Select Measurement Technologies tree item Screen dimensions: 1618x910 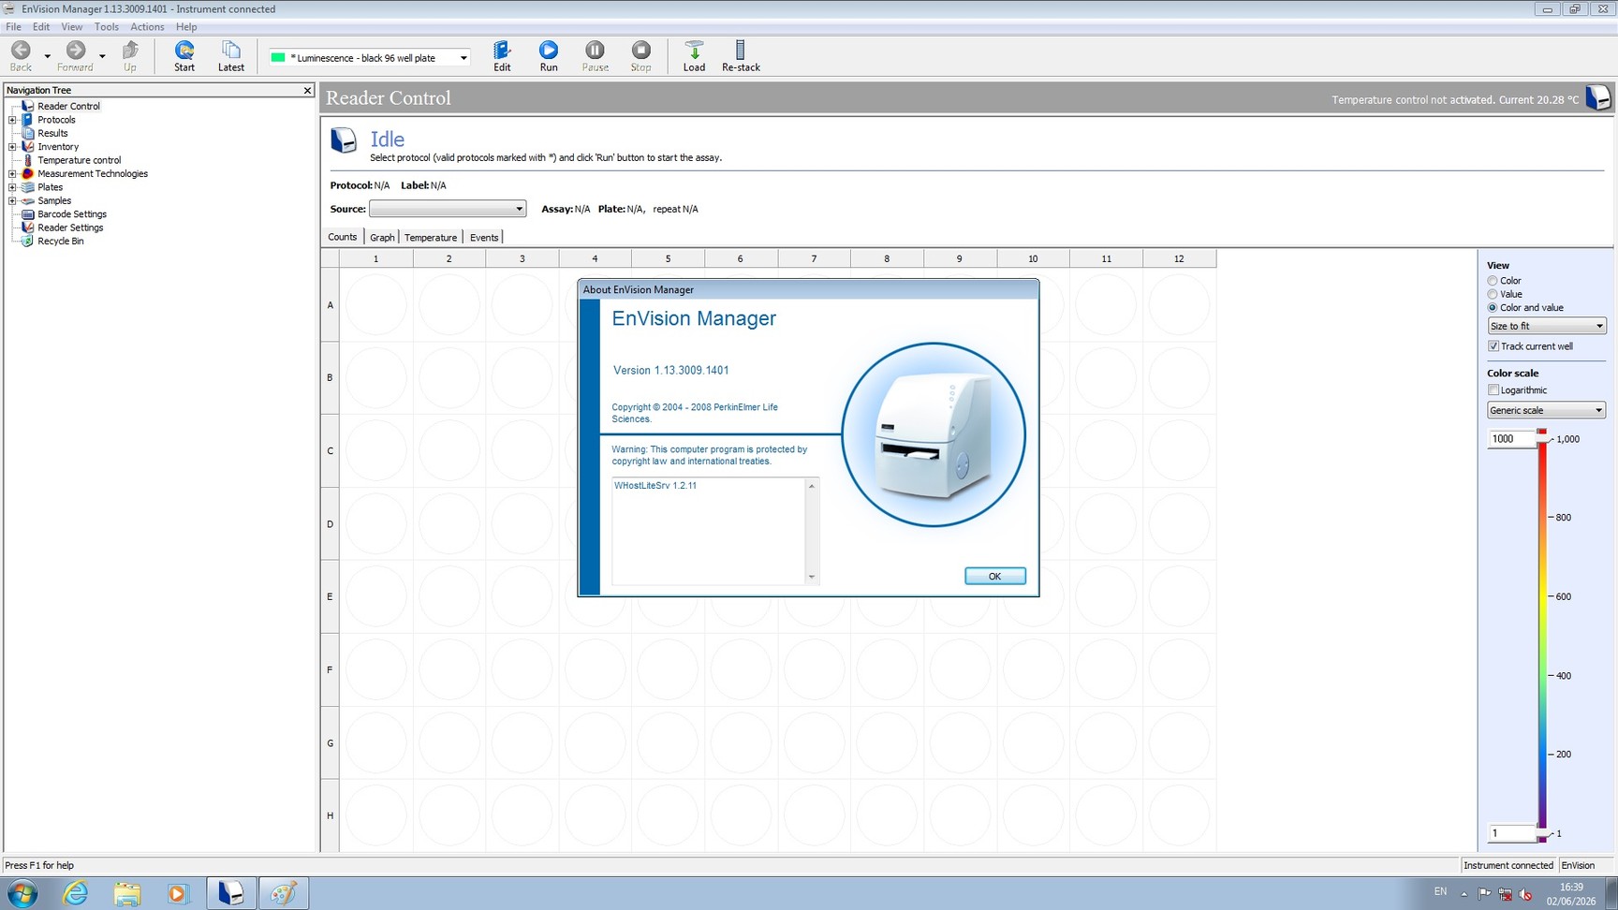pyautogui.click(x=92, y=173)
